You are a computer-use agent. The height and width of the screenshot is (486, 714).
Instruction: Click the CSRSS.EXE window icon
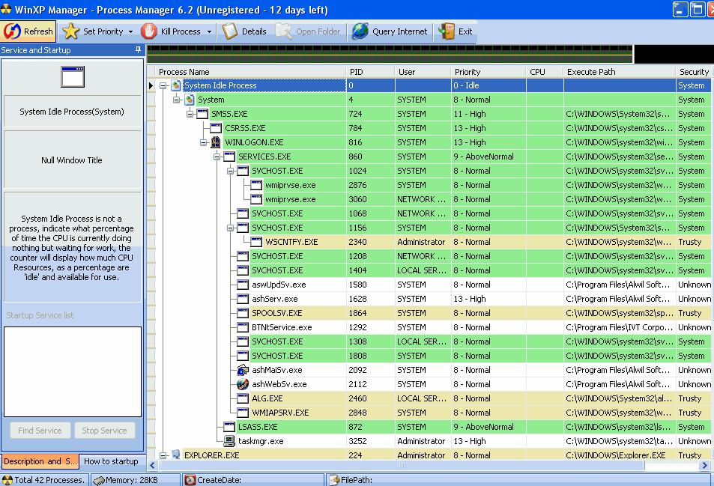tap(216, 128)
